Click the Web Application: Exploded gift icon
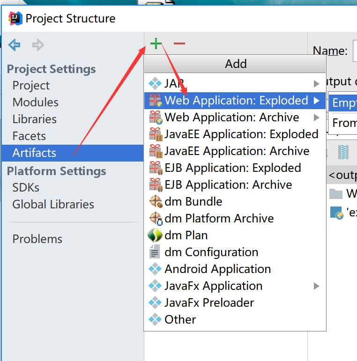 156,100
